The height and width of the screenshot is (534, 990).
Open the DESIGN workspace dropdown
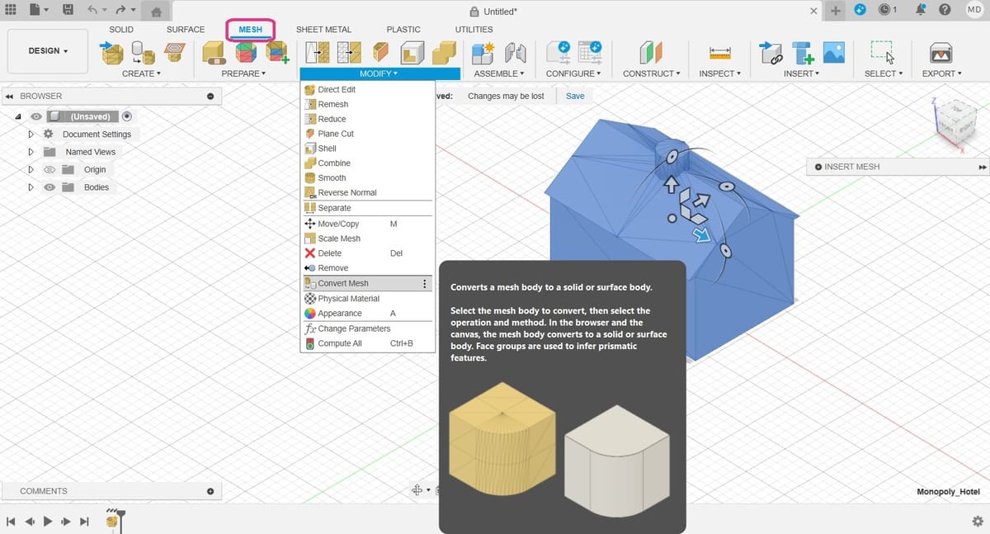[x=47, y=51]
